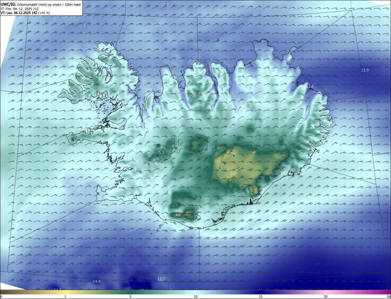Click the 13.6 value label
Image resolution: width=391 pixels, height=299 pixels.
coord(310,87)
